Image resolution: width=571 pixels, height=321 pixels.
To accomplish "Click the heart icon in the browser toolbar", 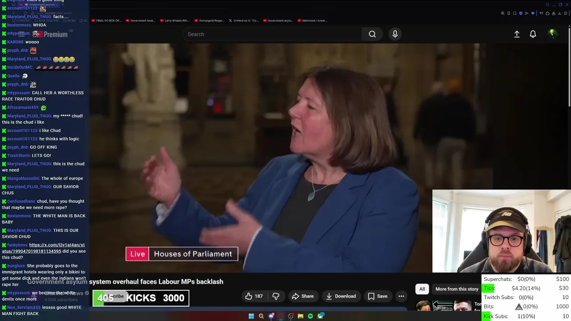I will click(x=533, y=13).
